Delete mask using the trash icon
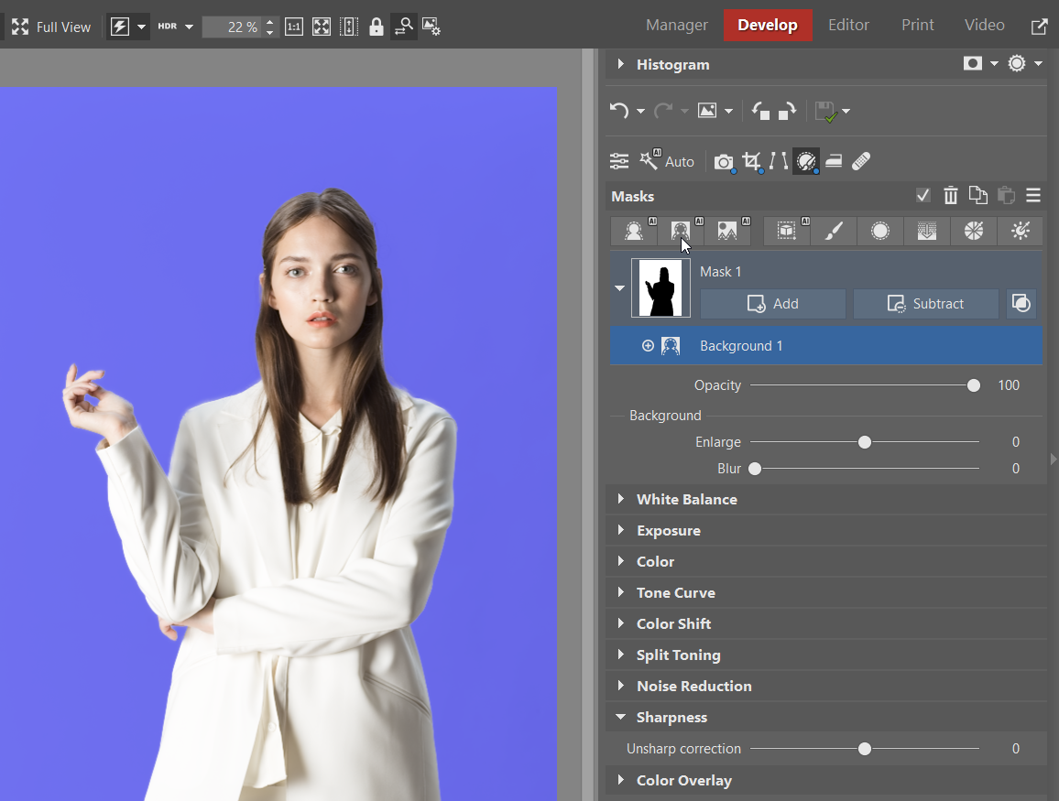Screen dimensions: 1059x801 (951, 195)
